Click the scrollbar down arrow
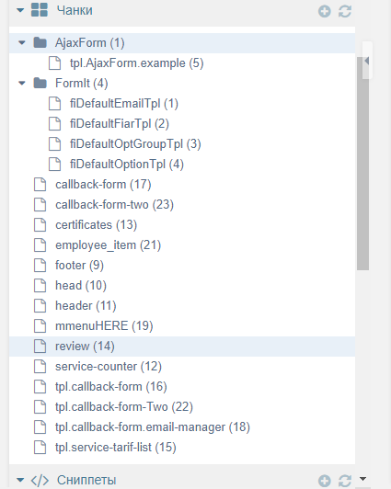This screenshot has height=489, width=391. click(362, 478)
